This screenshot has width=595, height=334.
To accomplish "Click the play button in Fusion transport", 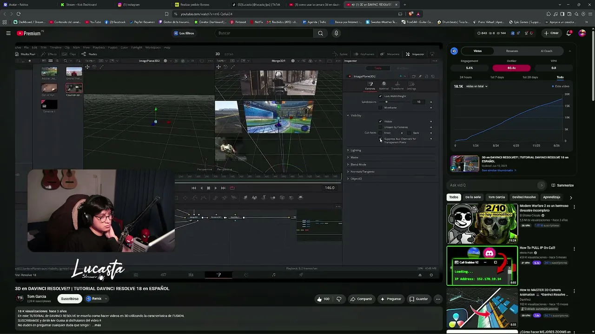I will 215,188.
